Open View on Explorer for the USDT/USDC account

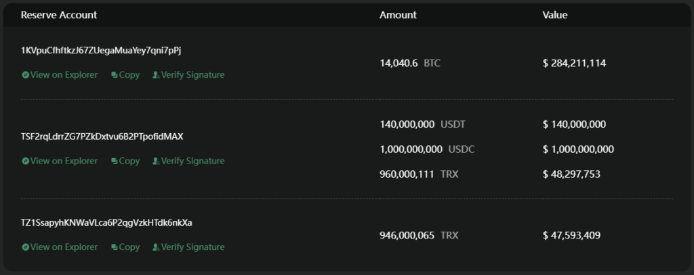point(64,161)
